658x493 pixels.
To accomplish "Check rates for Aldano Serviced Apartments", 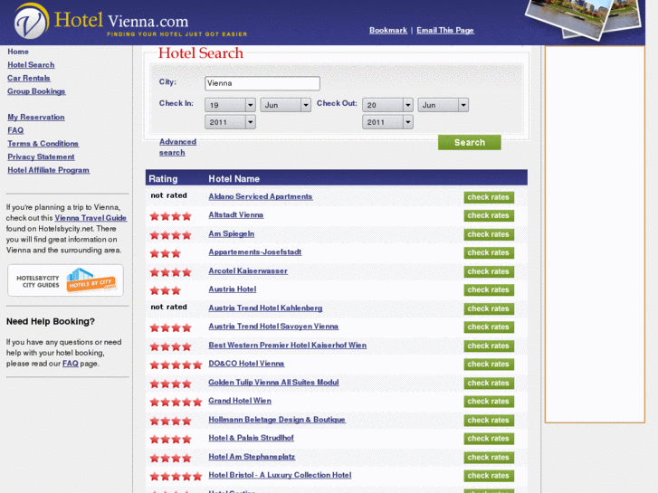I will (x=489, y=197).
